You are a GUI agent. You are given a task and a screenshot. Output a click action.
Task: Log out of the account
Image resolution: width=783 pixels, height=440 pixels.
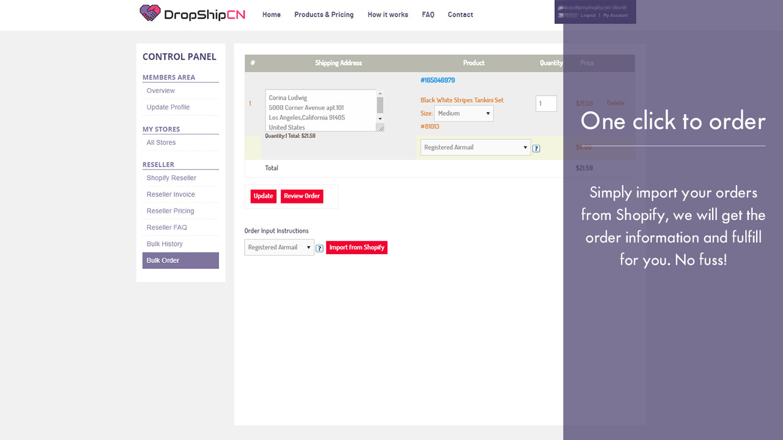[588, 16]
